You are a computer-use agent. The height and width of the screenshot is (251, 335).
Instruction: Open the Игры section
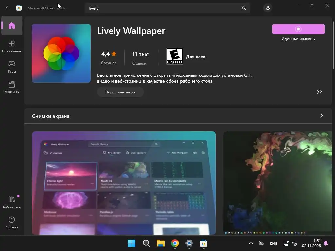(12, 67)
